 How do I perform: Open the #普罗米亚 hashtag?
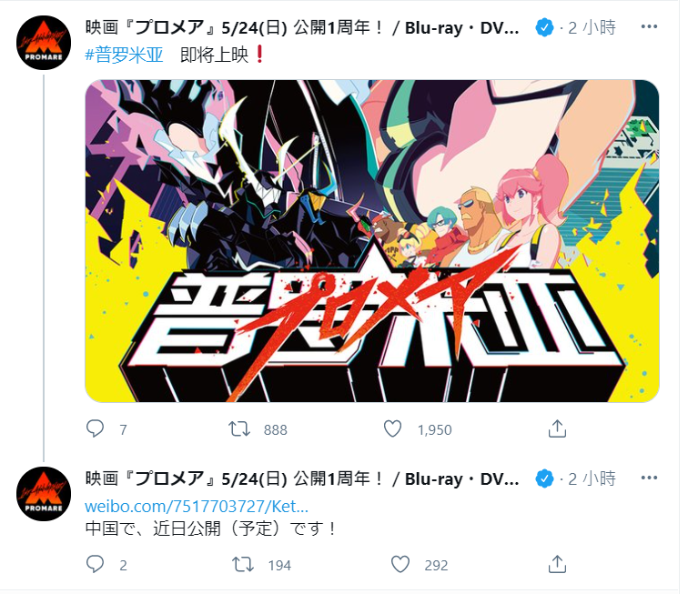tap(124, 55)
